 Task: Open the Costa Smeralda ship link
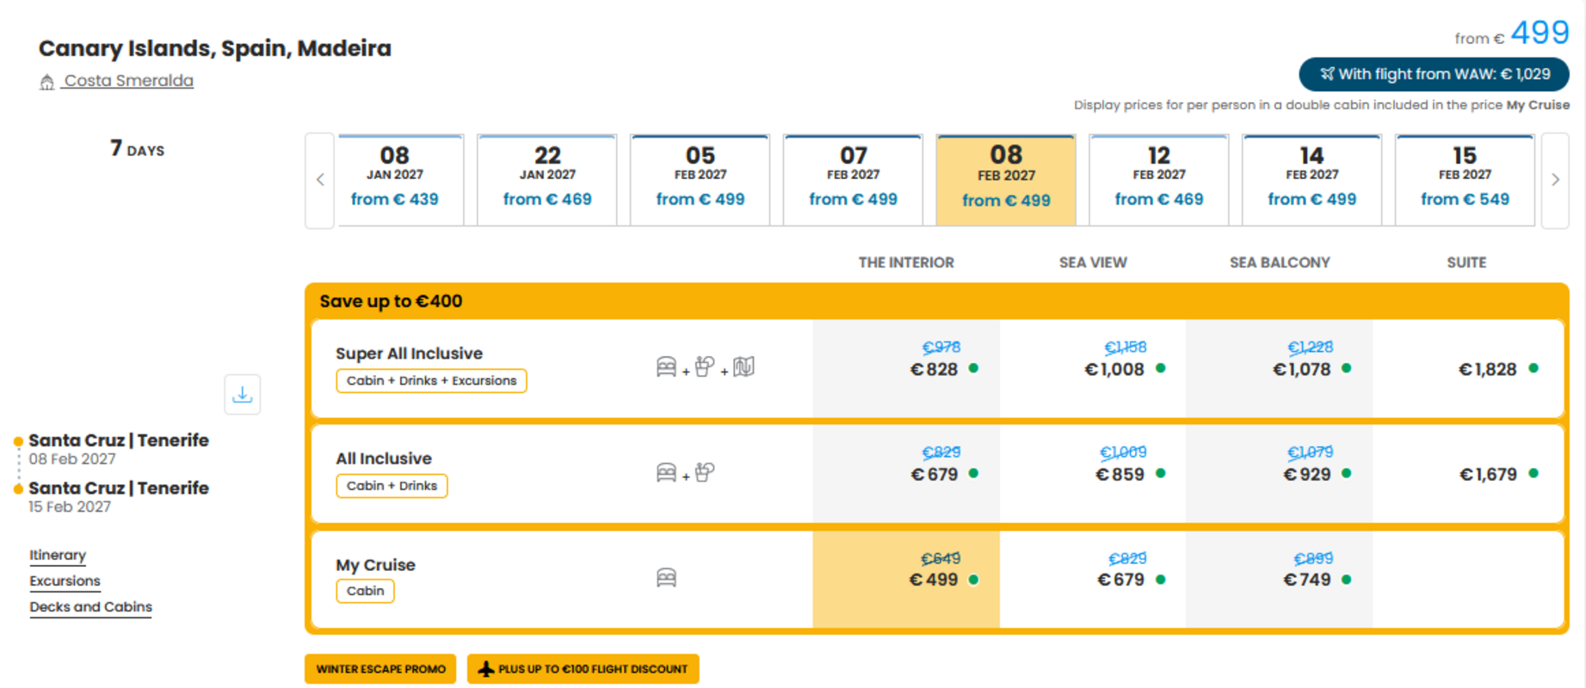(128, 81)
